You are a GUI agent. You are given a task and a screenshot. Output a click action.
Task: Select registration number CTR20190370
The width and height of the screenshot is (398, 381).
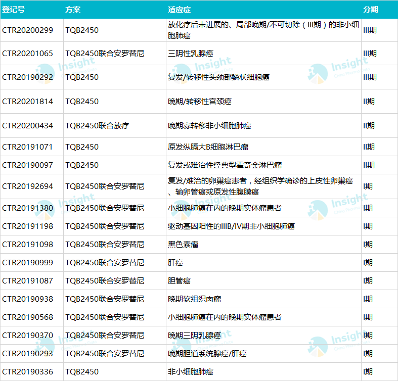27,336
